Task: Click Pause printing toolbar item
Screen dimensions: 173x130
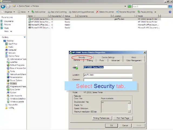Action: [145, 12]
